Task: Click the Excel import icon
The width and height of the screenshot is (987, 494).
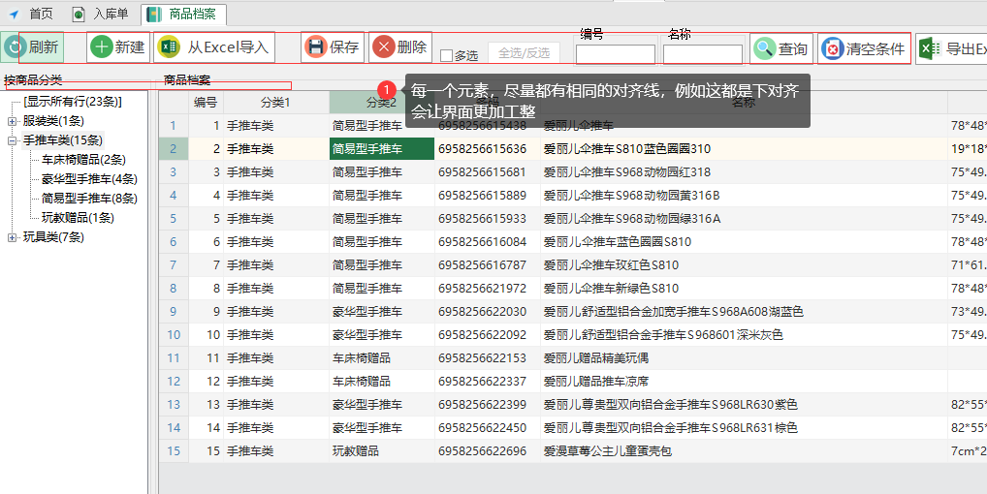Action: click(x=169, y=47)
